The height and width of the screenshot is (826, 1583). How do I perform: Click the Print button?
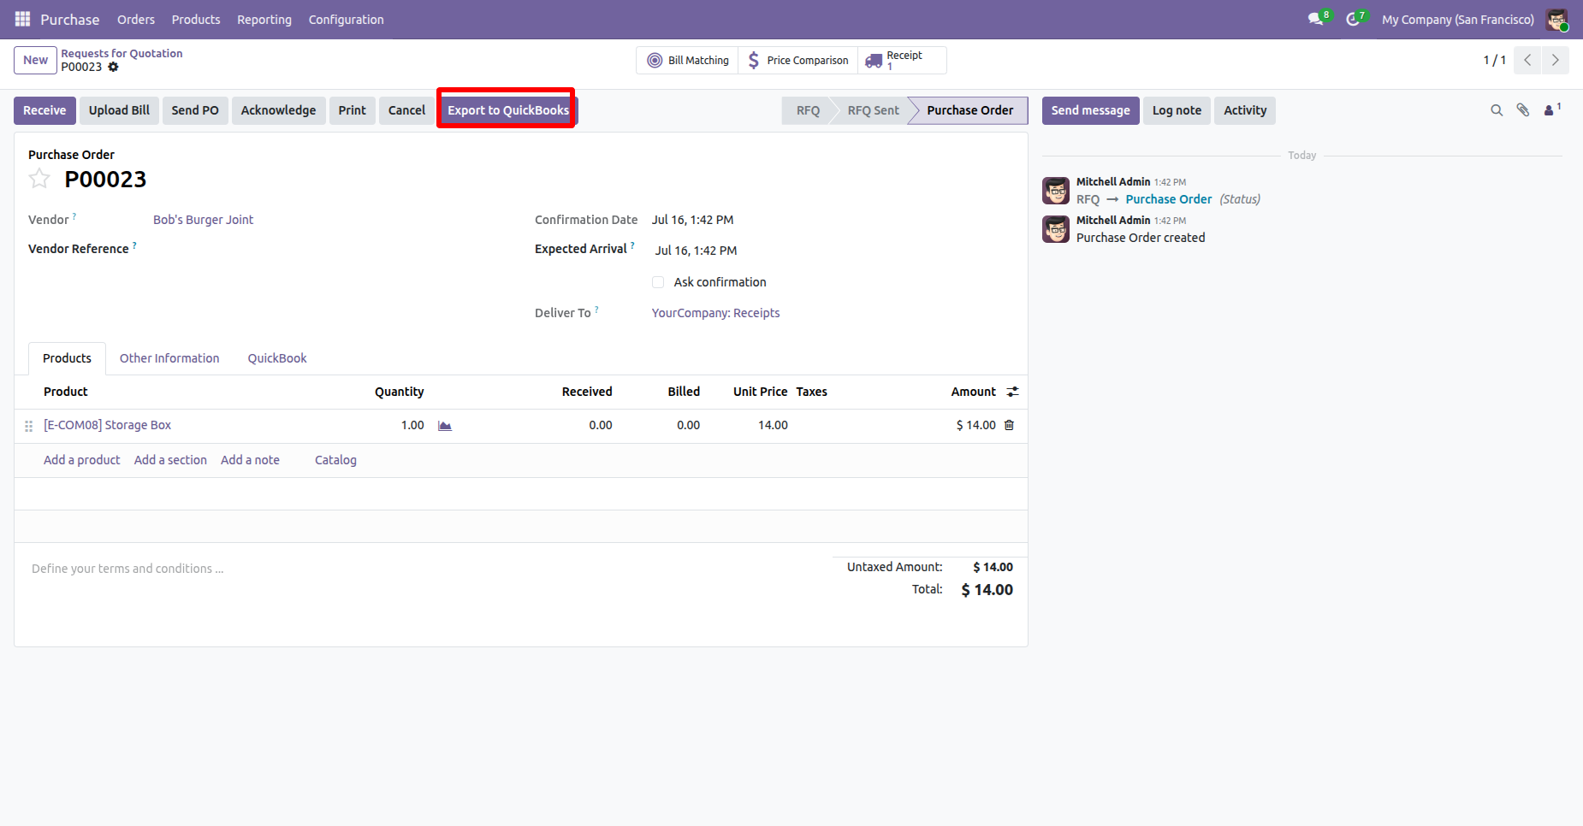coord(352,110)
